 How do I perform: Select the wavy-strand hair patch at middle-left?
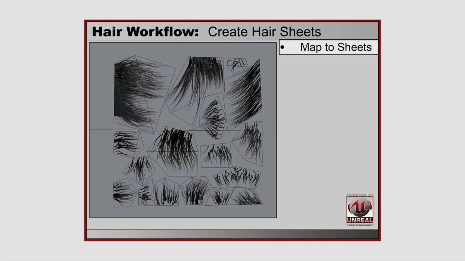[126, 144]
